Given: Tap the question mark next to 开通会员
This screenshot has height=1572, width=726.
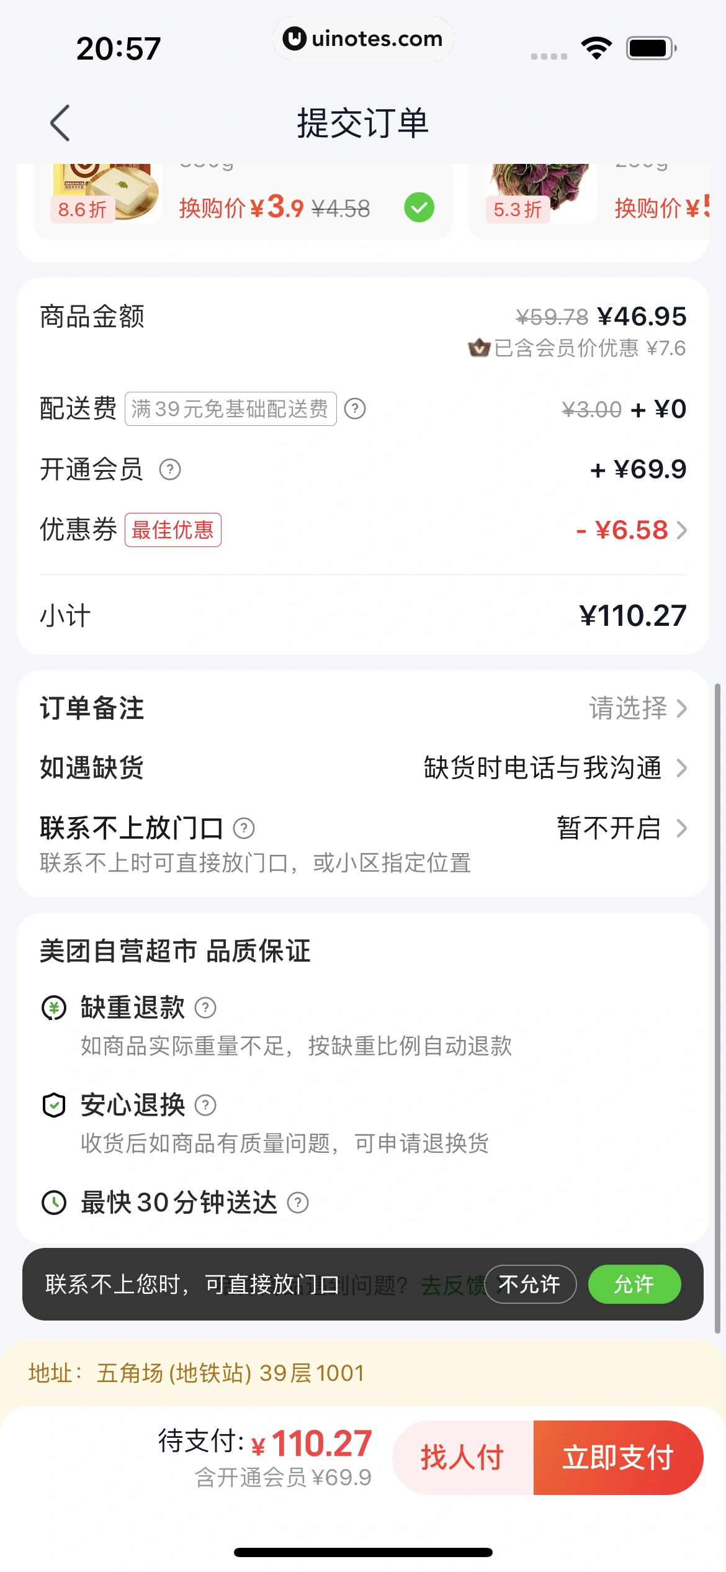Looking at the screenshot, I should (170, 469).
